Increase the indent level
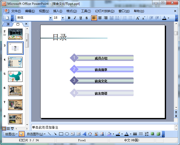The width and height of the screenshot is (180, 145). pyautogui.click(x=157, y=18)
